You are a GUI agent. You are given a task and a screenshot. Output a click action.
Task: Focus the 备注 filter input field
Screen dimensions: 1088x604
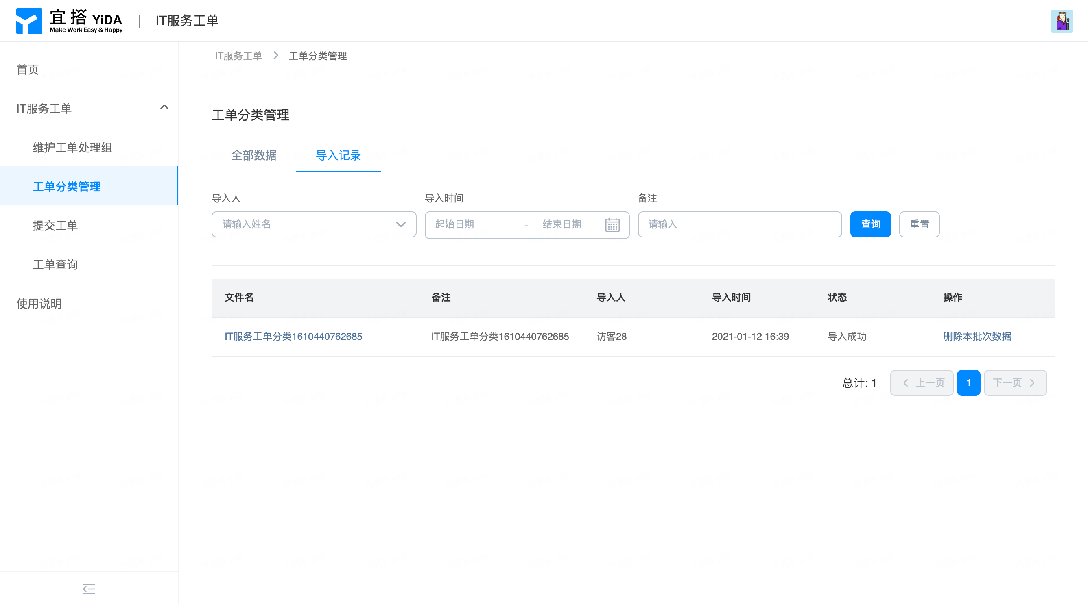tap(739, 224)
